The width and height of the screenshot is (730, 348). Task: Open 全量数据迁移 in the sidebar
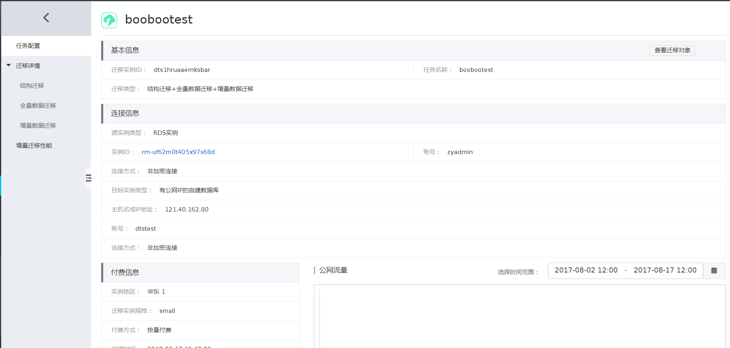point(38,106)
